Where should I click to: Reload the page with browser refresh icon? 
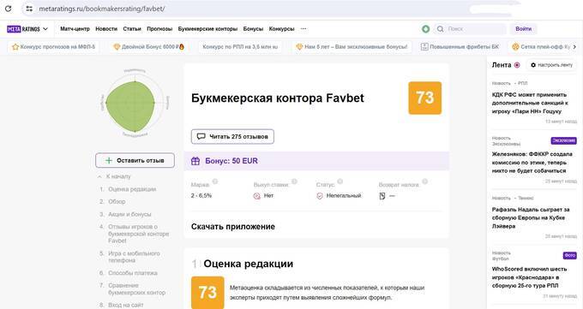(9, 9)
